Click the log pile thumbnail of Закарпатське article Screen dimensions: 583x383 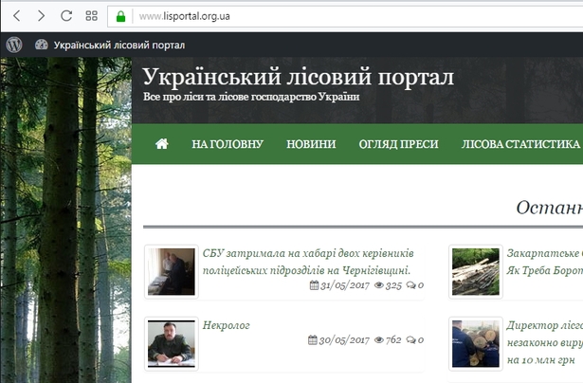pos(476,272)
